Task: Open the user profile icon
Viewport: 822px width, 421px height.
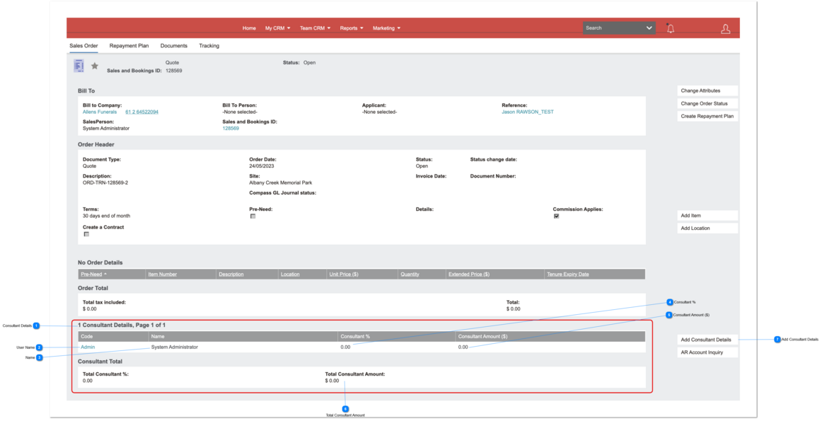Action: pyautogui.click(x=726, y=29)
